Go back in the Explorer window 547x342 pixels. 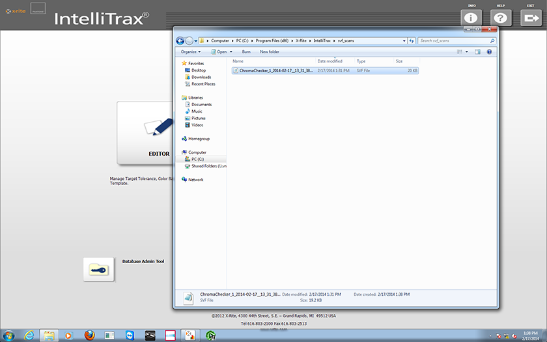[x=180, y=41]
